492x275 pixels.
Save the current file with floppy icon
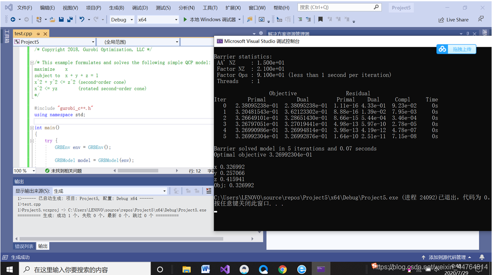point(61,19)
